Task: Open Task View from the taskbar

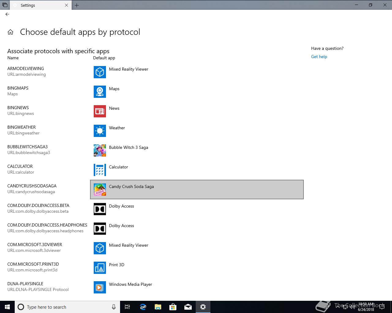Action: pos(127,307)
